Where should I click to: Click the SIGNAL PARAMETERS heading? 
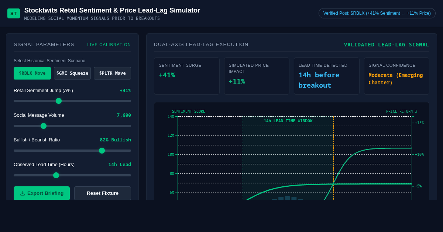click(44, 45)
